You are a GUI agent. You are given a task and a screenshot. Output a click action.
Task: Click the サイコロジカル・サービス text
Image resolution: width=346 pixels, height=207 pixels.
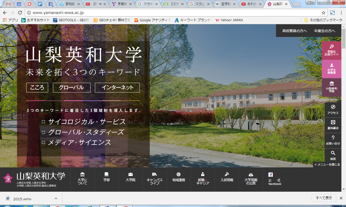point(87,122)
